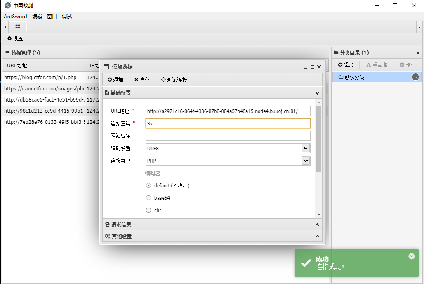Click the 清空 clear button
This screenshot has width=424, height=284.
(x=142, y=80)
